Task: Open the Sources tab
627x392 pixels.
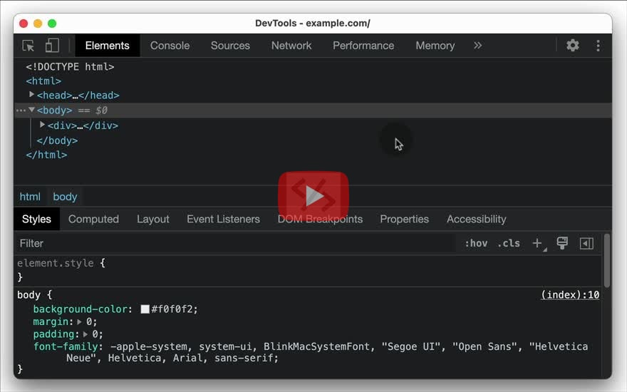Action: (x=230, y=46)
